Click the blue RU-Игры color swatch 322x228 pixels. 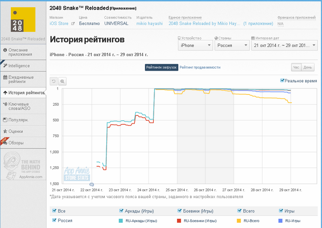pyautogui.click(x=280, y=221)
